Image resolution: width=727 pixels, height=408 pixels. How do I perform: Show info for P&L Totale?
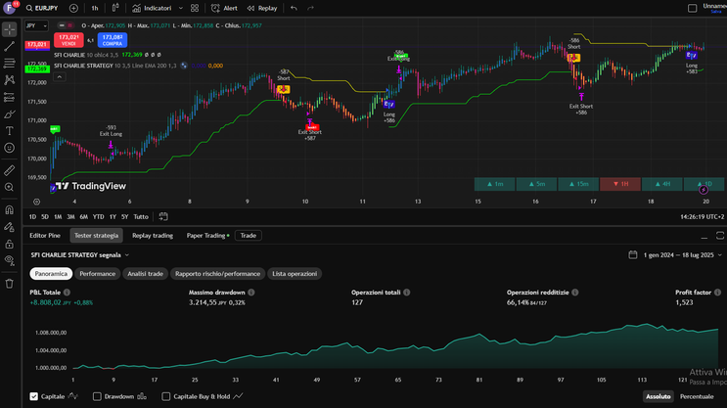(67, 293)
